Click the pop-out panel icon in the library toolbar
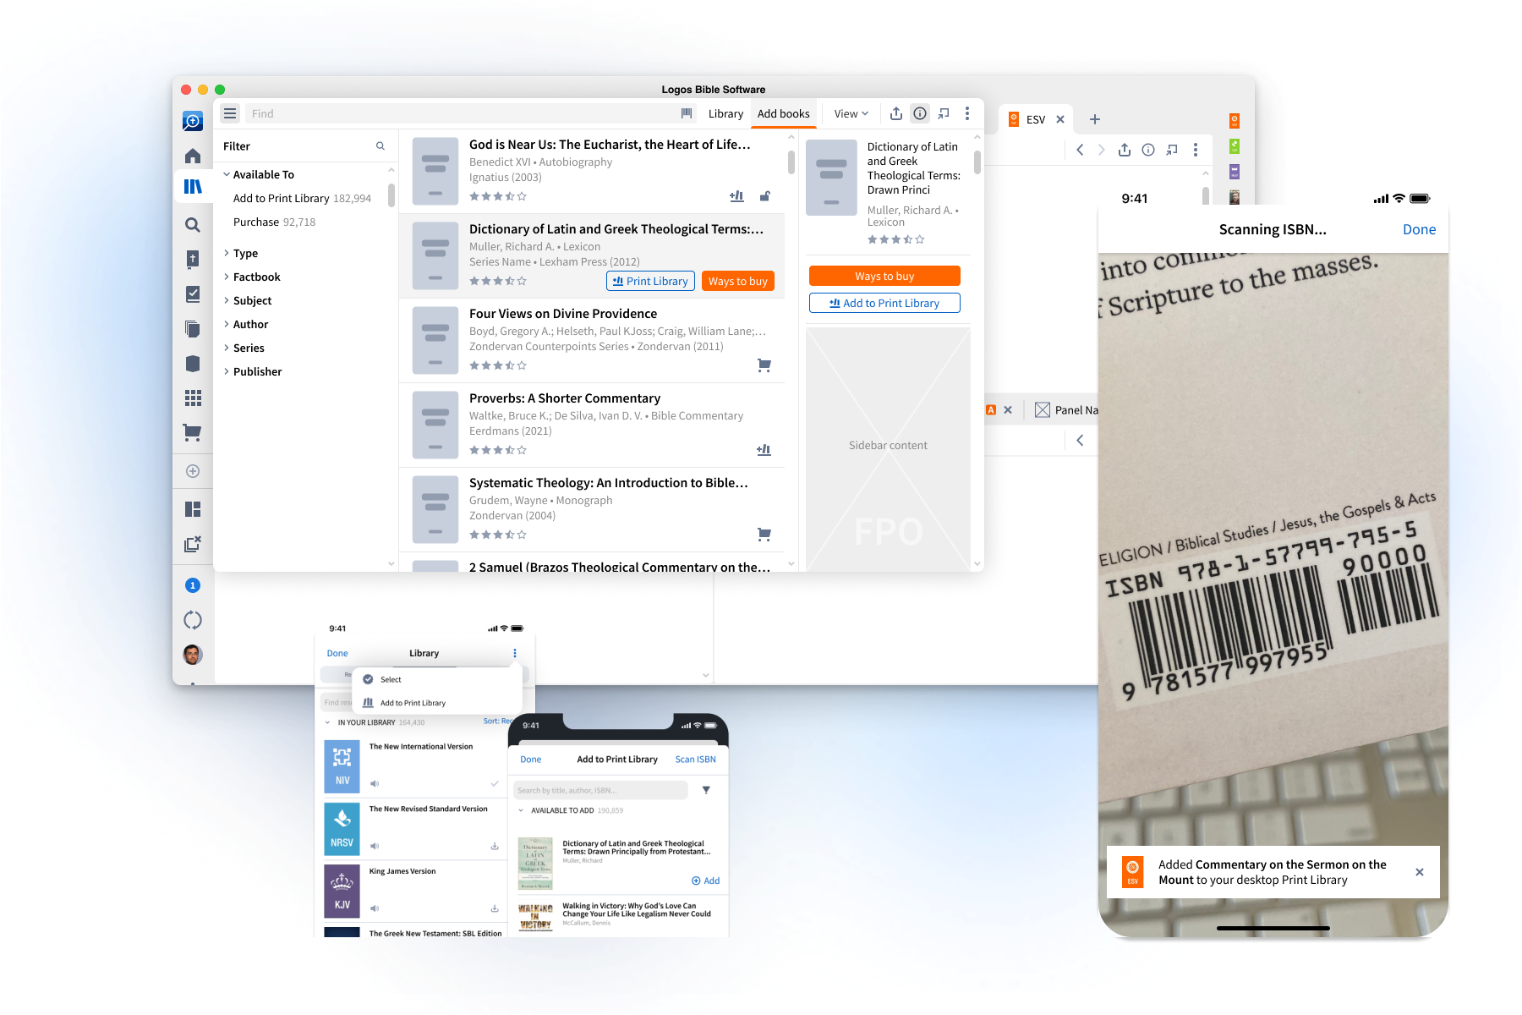This screenshot has width=1522, height=1015. coord(944,113)
